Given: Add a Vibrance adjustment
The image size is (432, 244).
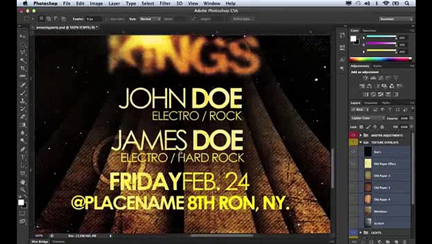Looking at the screenshot, I should coord(396,78).
